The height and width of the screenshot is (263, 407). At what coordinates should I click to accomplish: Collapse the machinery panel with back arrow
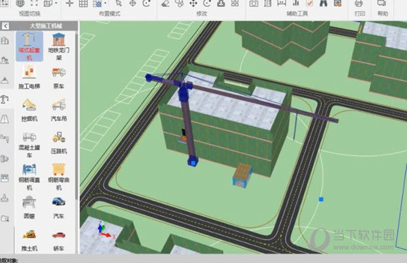click(5, 26)
